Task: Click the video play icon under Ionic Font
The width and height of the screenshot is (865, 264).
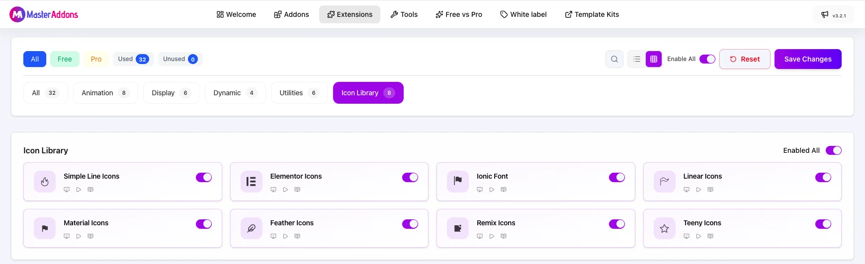Action: click(x=492, y=190)
